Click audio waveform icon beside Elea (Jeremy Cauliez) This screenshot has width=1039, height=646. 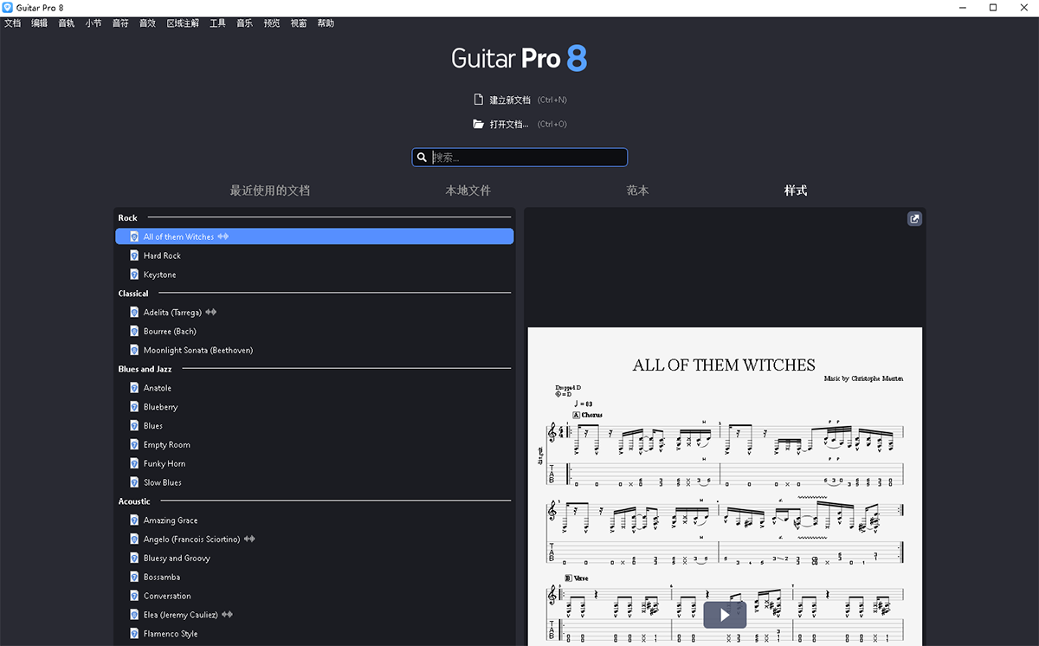(x=228, y=615)
